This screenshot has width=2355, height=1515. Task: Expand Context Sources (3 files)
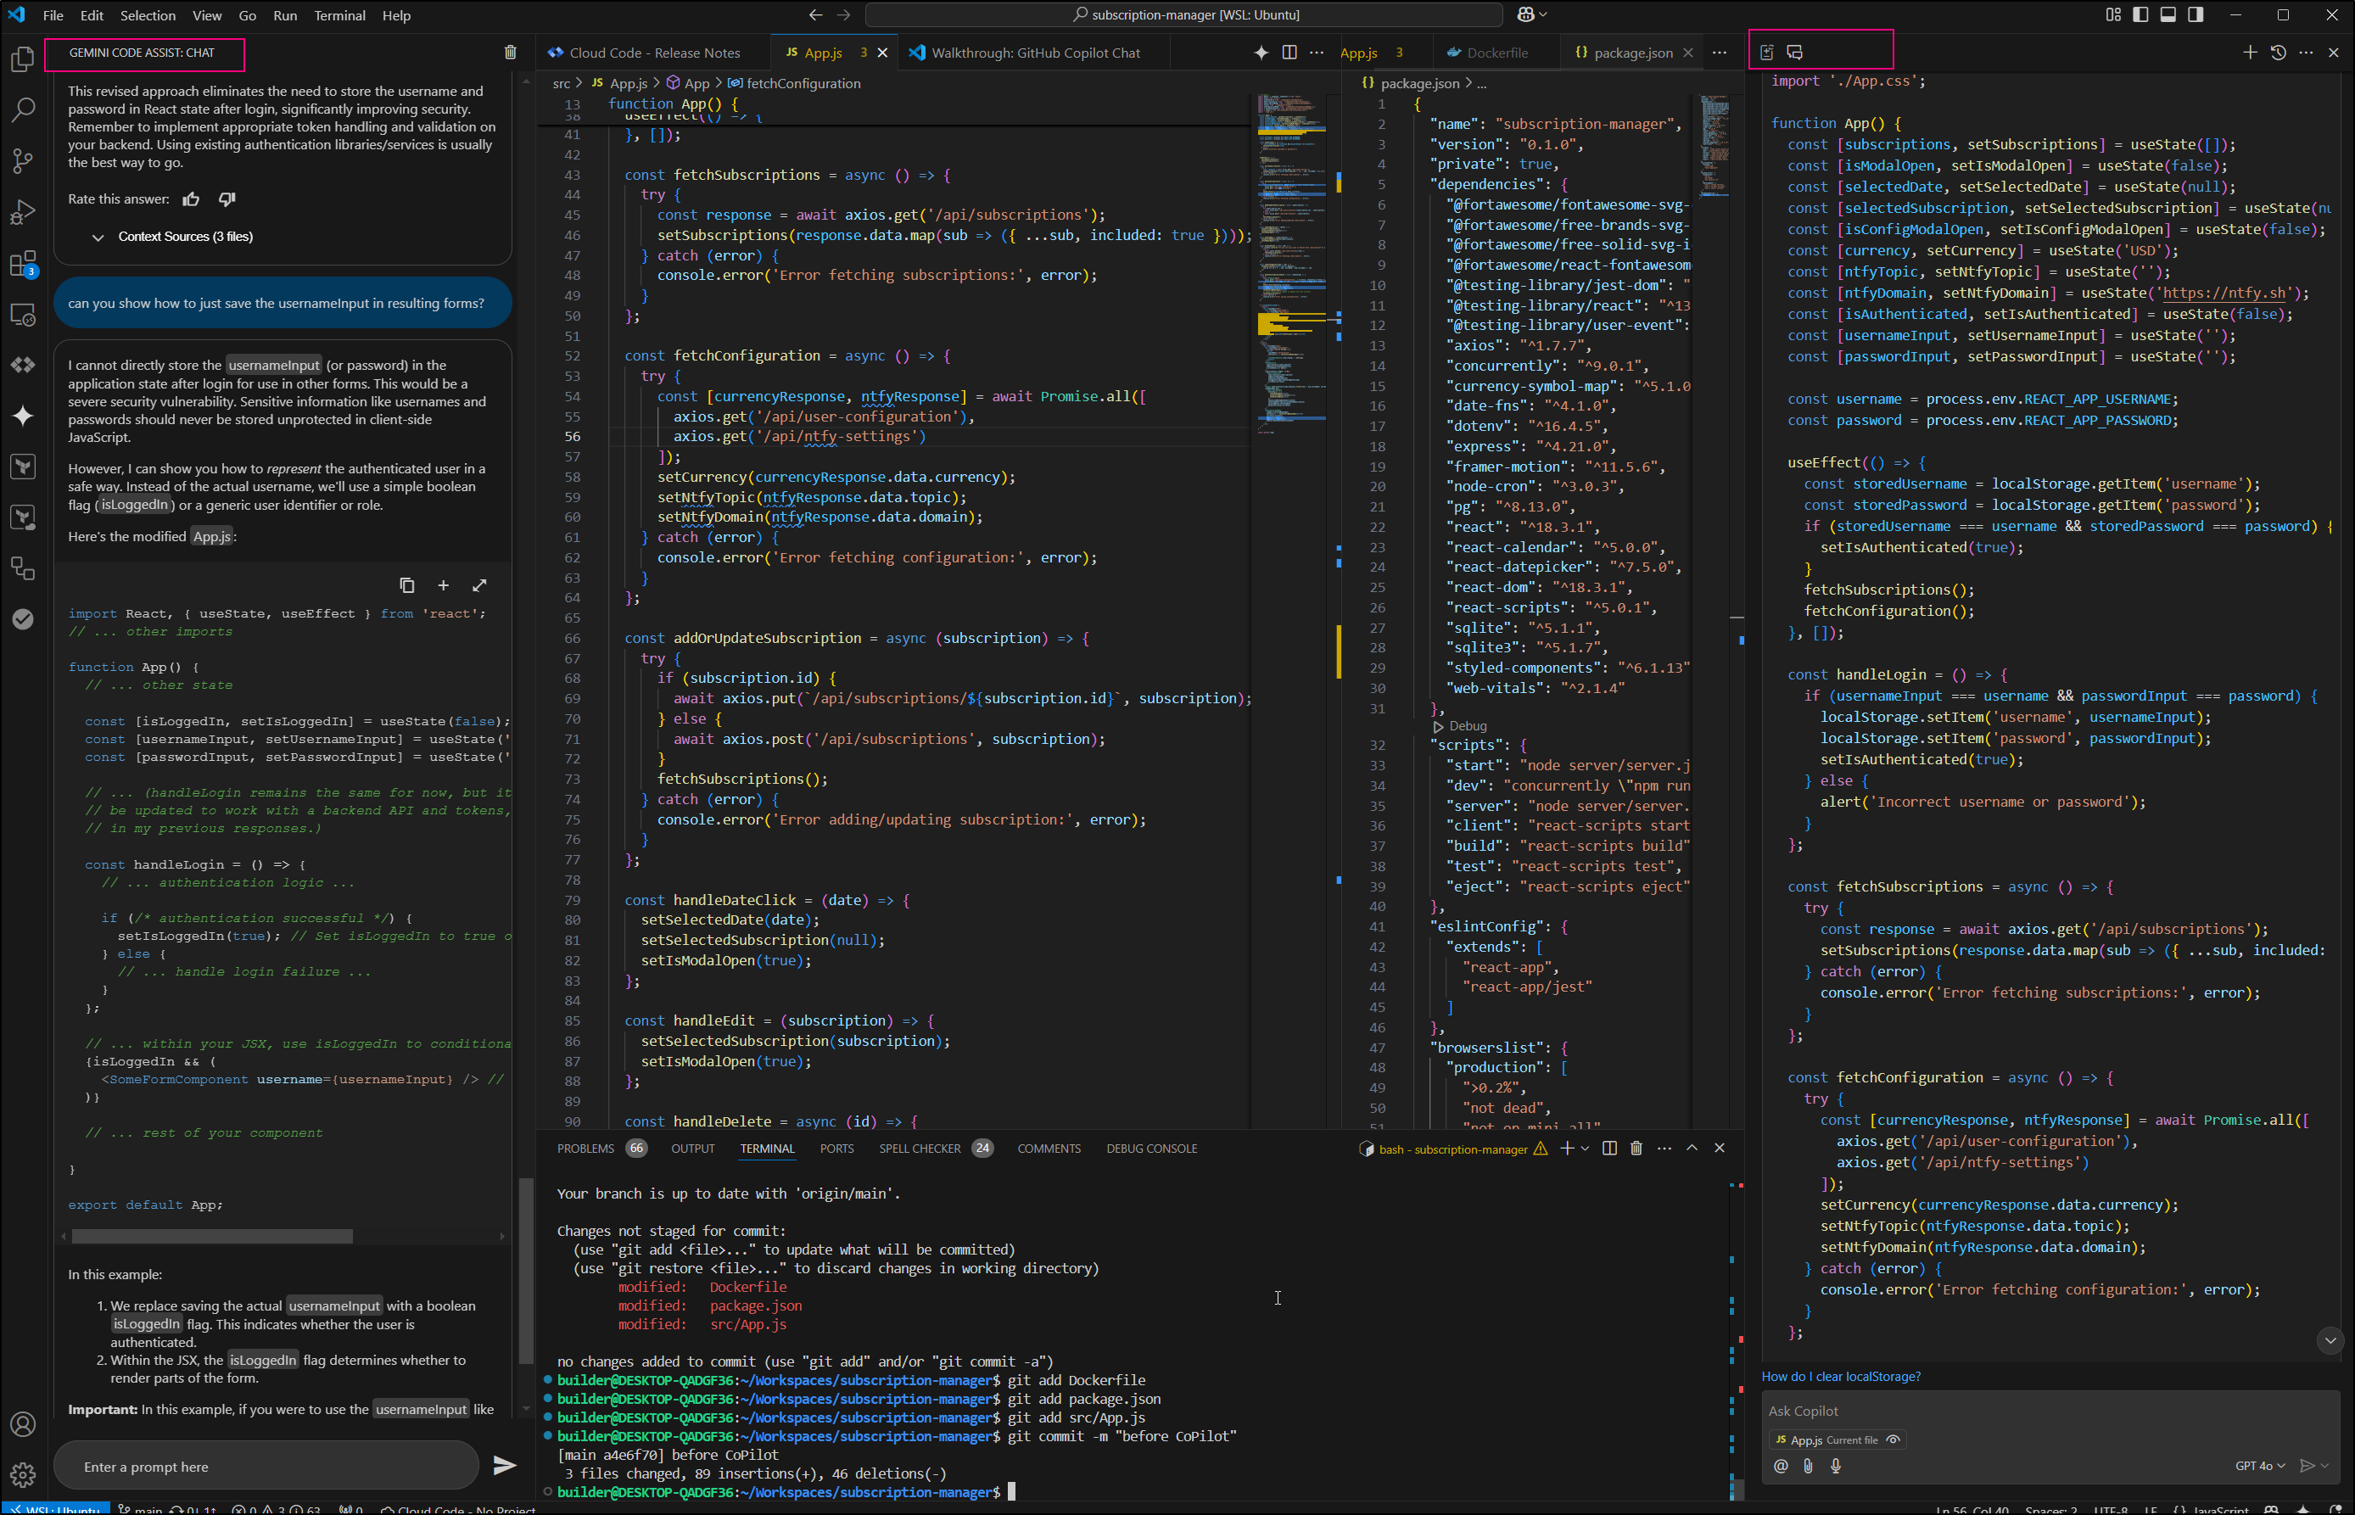point(173,236)
